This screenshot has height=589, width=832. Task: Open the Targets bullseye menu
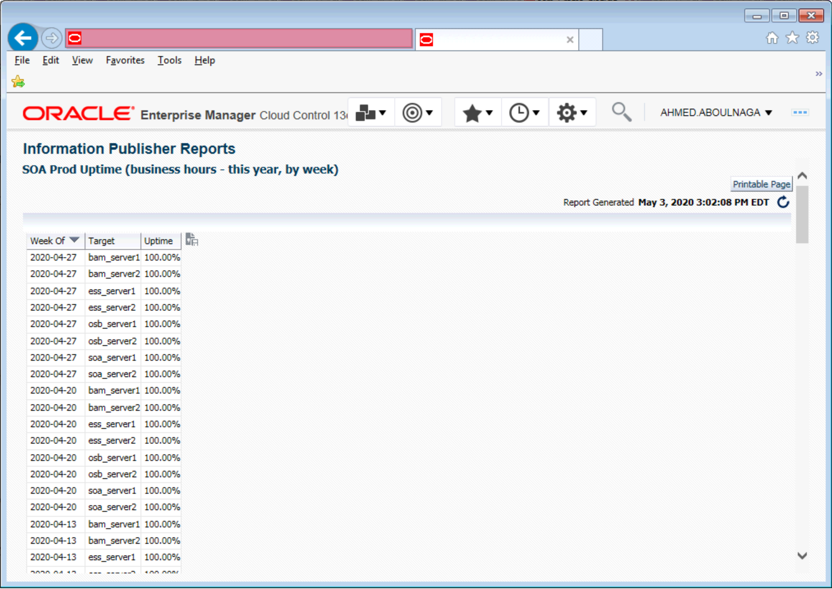coord(417,113)
